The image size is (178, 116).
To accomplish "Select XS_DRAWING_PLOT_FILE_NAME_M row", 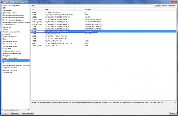I will [103, 26].
